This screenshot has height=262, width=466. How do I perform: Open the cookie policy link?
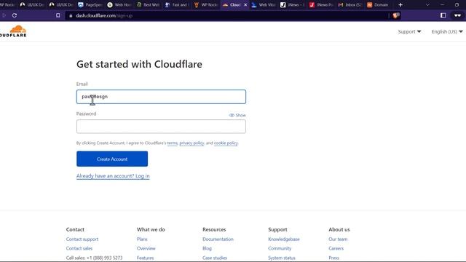226,143
